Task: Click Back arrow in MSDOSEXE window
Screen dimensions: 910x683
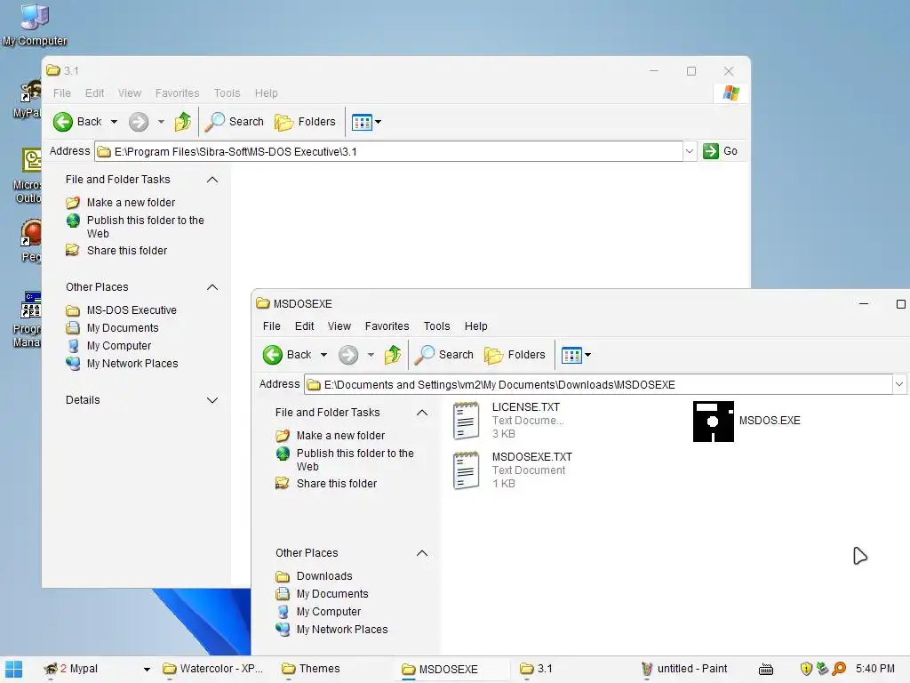Action: [272, 355]
